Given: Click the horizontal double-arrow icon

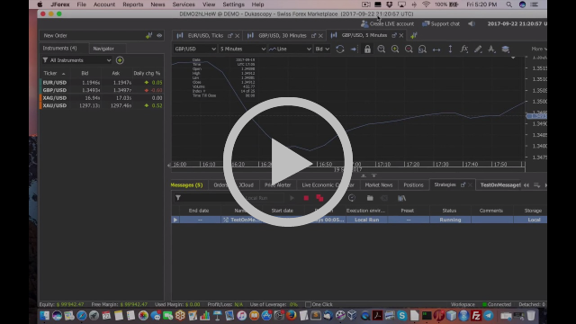Looking at the screenshot, I should (x=436, y=49).
